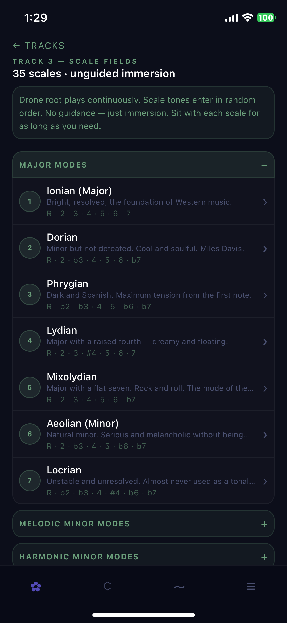
Task: Tap the back arrow beside Tracks
Action: pyautogui.click(x=16, y=46)
